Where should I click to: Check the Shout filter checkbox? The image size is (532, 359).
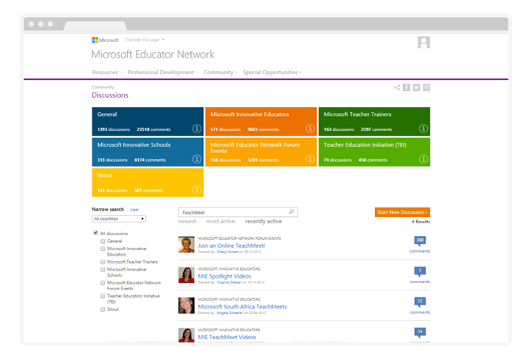pos(103,309)
